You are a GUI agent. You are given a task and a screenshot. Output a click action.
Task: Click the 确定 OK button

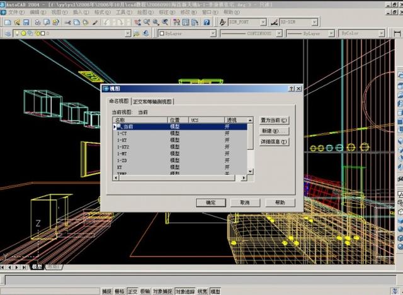click(x=211, y=203)
